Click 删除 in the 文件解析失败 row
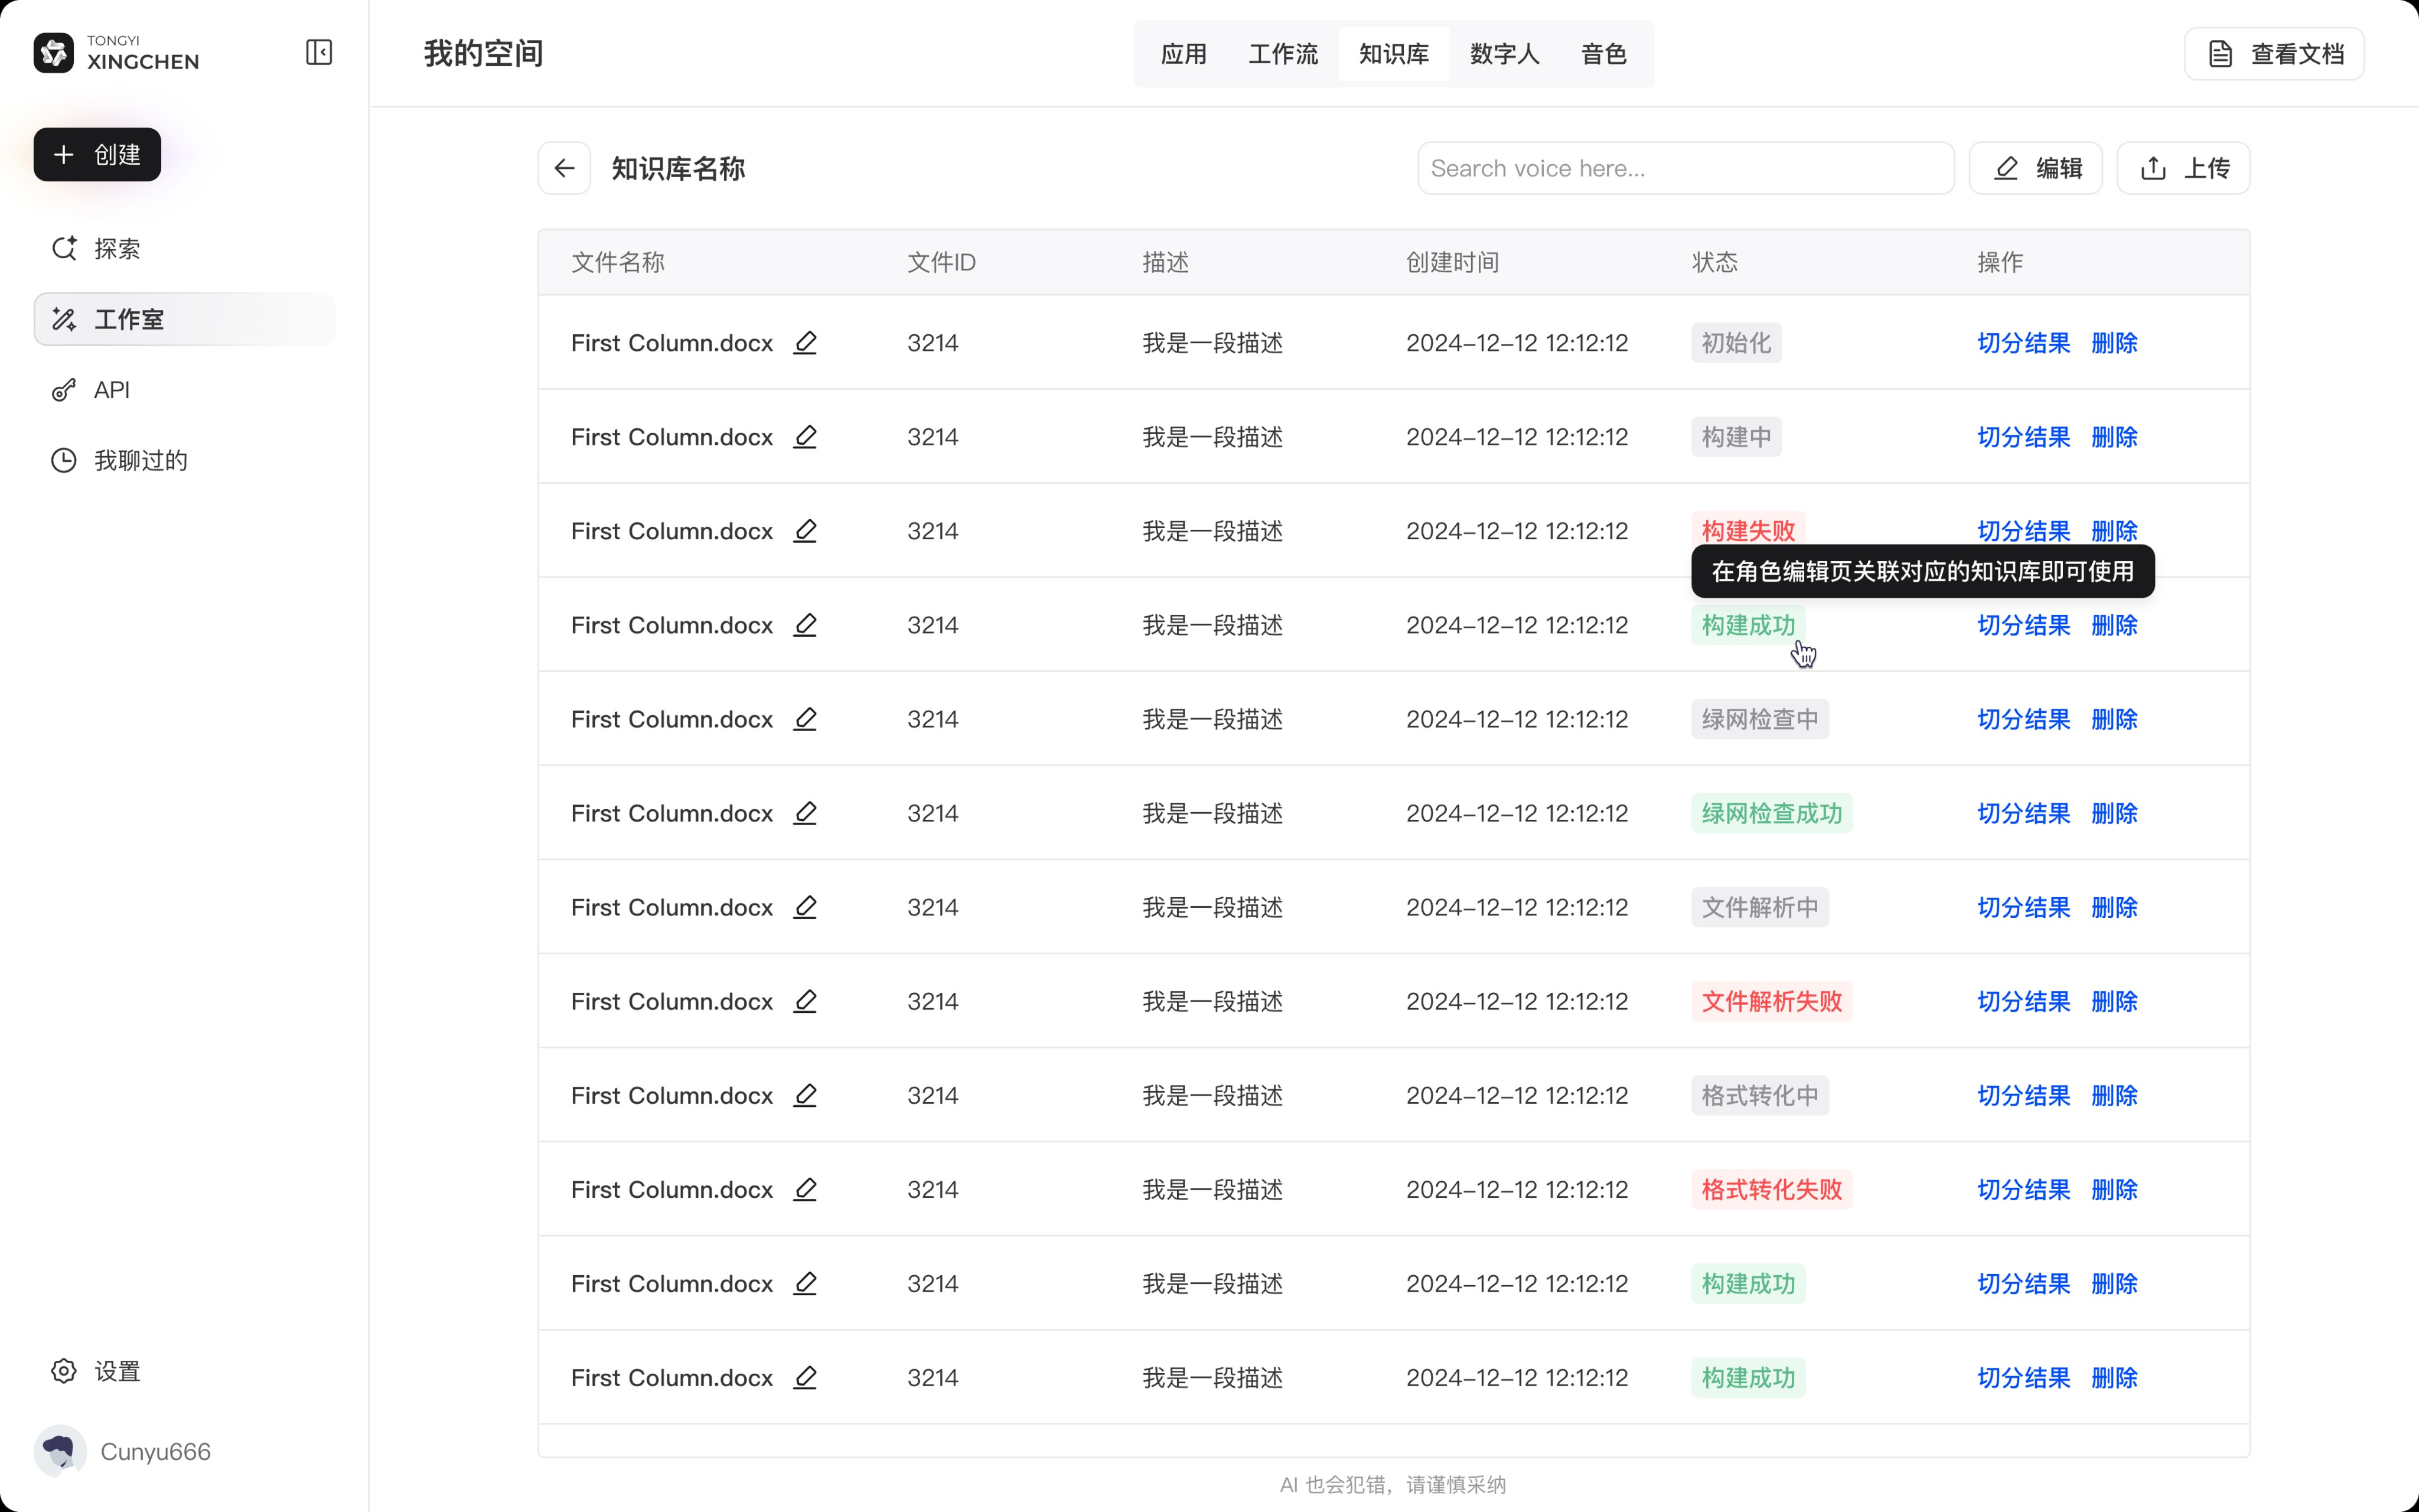Image resolution: width=2419 pixels, height=1512 pixels. [2113, 1001]
